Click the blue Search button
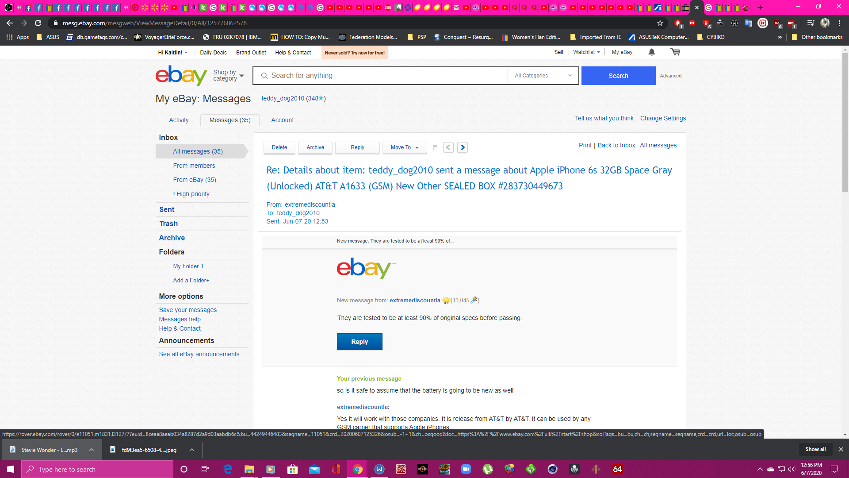 click(618, 76)
